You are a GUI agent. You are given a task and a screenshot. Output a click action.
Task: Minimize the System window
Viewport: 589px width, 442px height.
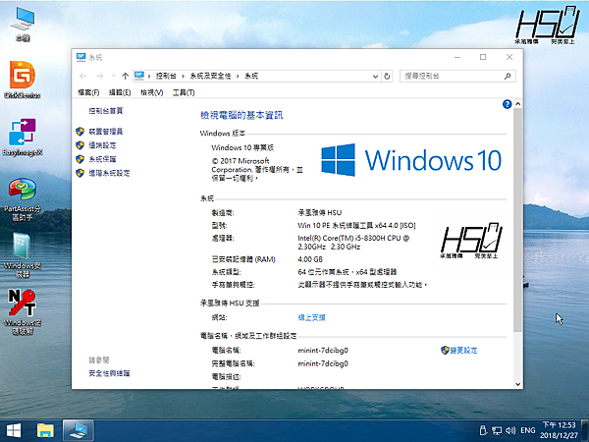point(457,57)
